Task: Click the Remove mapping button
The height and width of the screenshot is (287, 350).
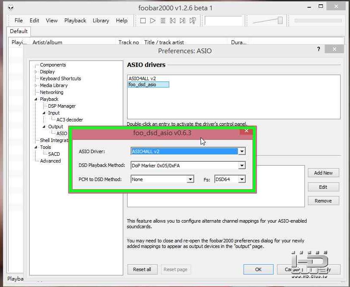Action: click(323, 201)
